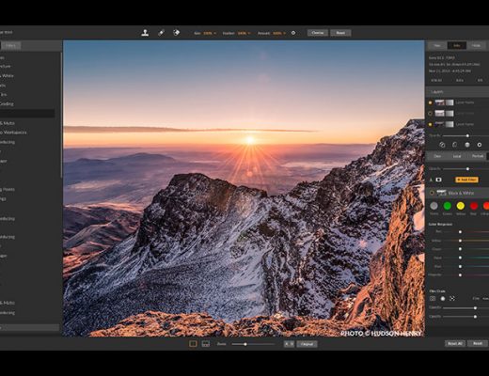The width and height of the screenshot is (489, 376).
Task: Click the small triangle icon left of mask icon
Action: click(431, 180)
